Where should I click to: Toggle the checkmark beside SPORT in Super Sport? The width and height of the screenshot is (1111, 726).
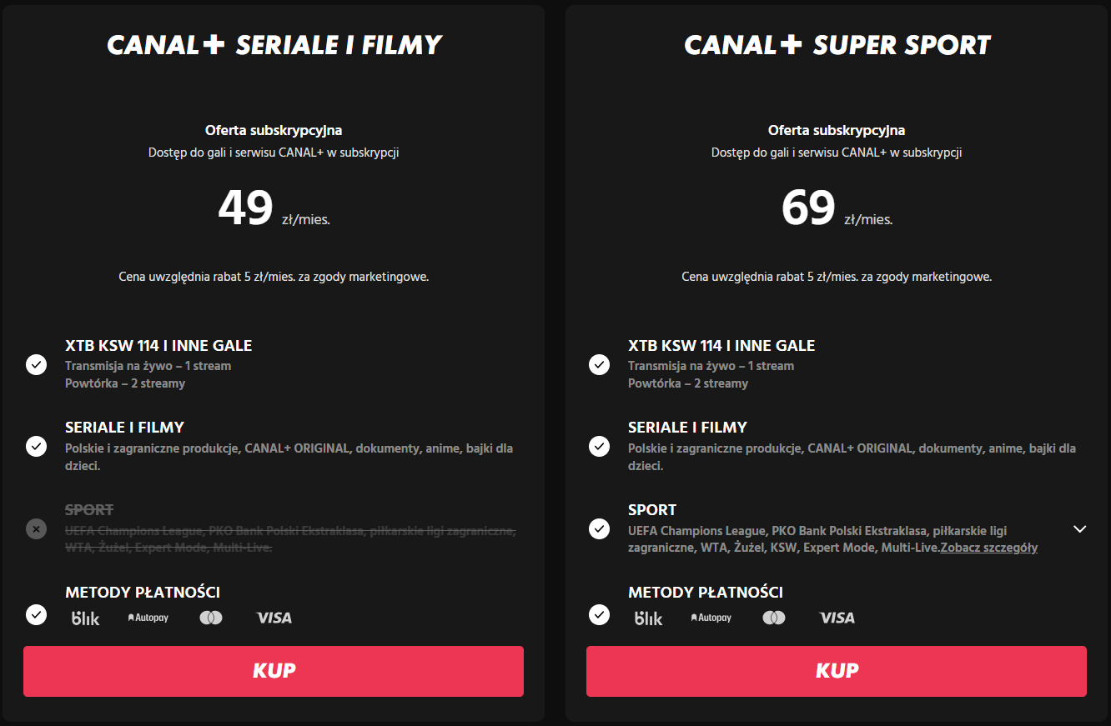[599, 528]
